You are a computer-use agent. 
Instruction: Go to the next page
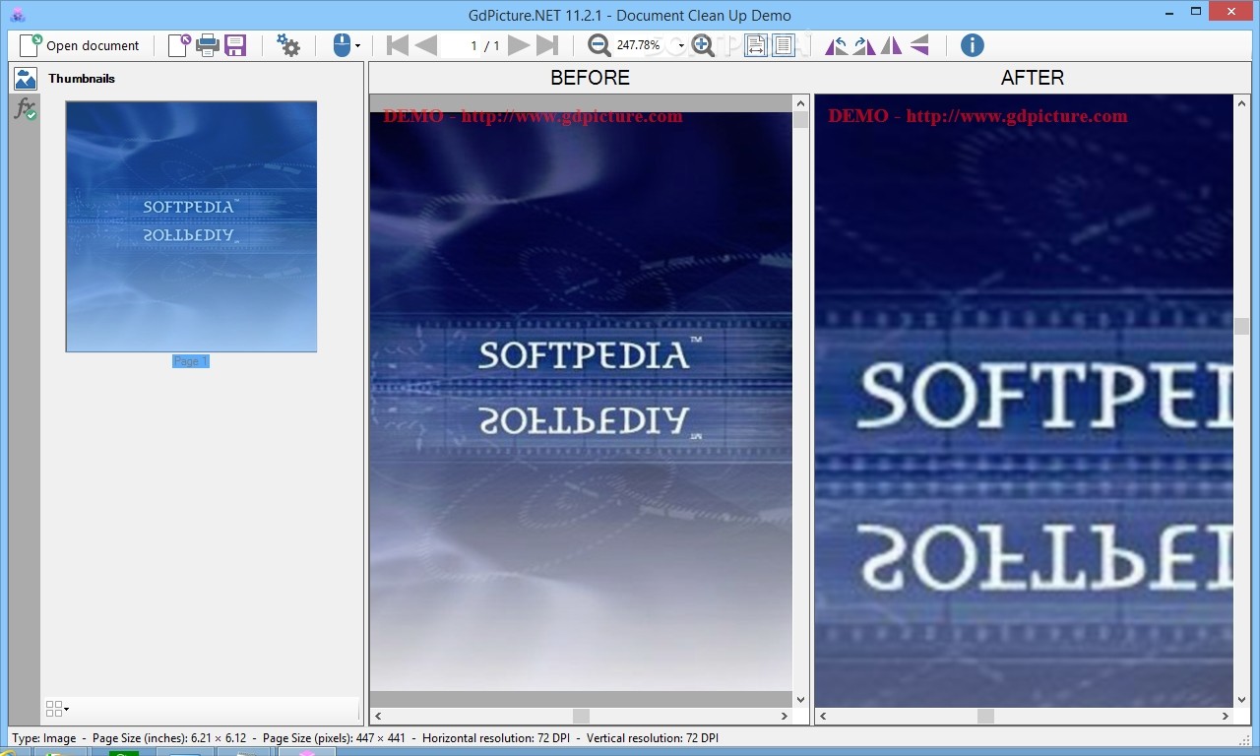click(x=519, y=45)
